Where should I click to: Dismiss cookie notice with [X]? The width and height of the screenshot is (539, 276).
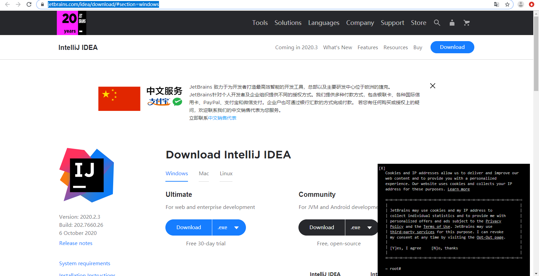click(382, 168)
